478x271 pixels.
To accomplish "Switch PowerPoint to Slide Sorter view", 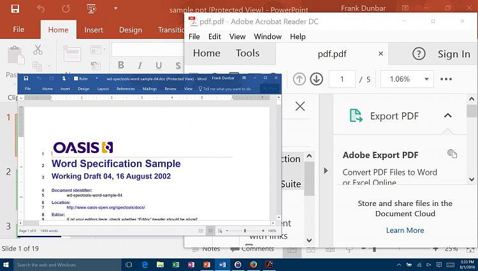I will tap(310, 250).
